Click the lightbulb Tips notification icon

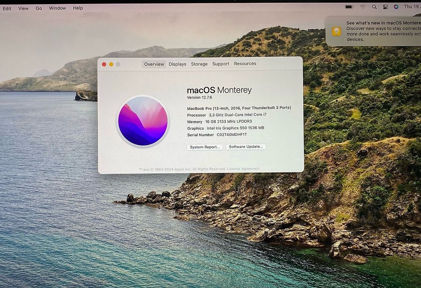tap(336, 31)
